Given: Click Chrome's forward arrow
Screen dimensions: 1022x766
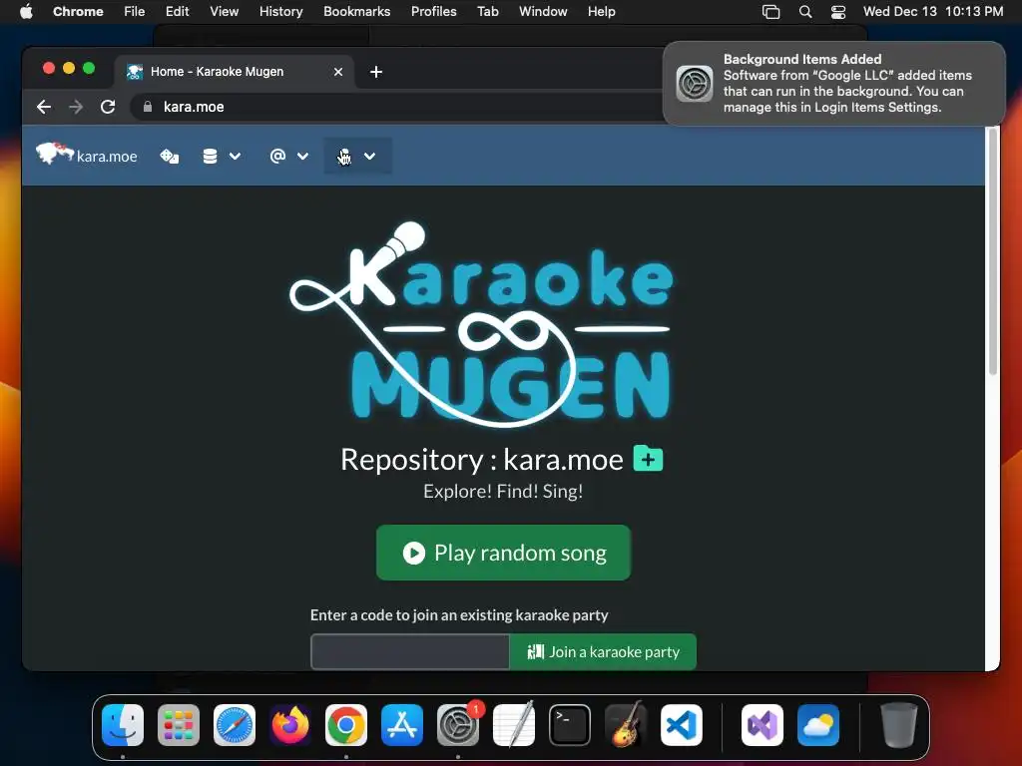Looking at the screenshot, I should coord(76,107).
